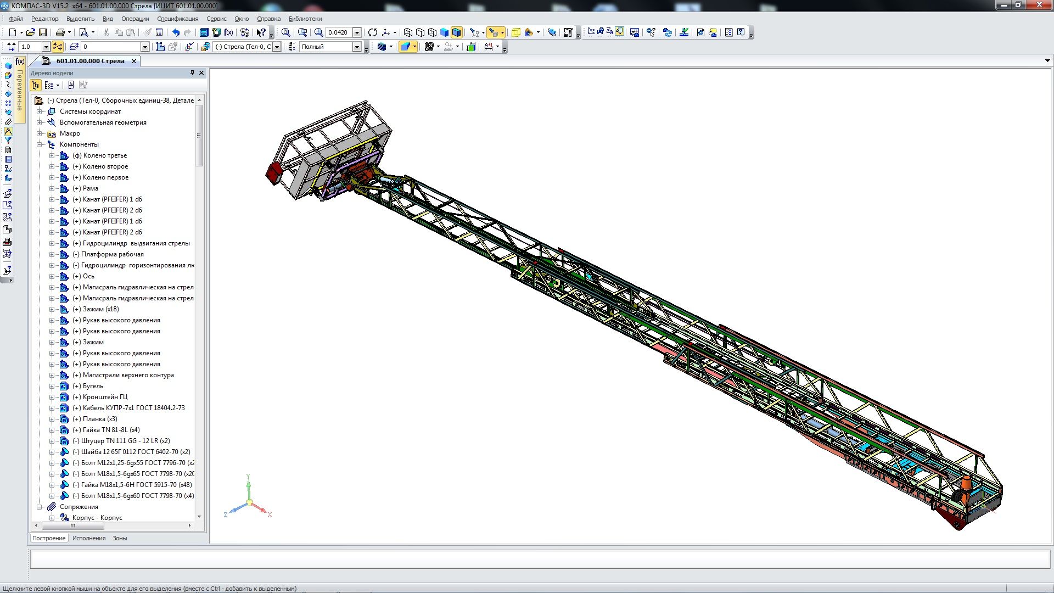Open the Variables f(x) icon in toolbar

pos(229,32)
